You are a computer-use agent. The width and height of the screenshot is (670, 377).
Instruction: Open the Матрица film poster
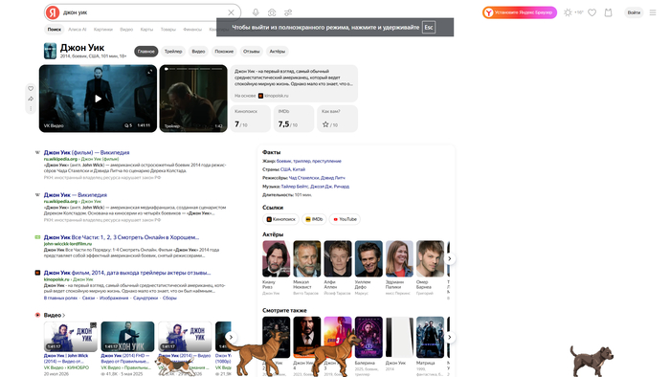[430, 337]
